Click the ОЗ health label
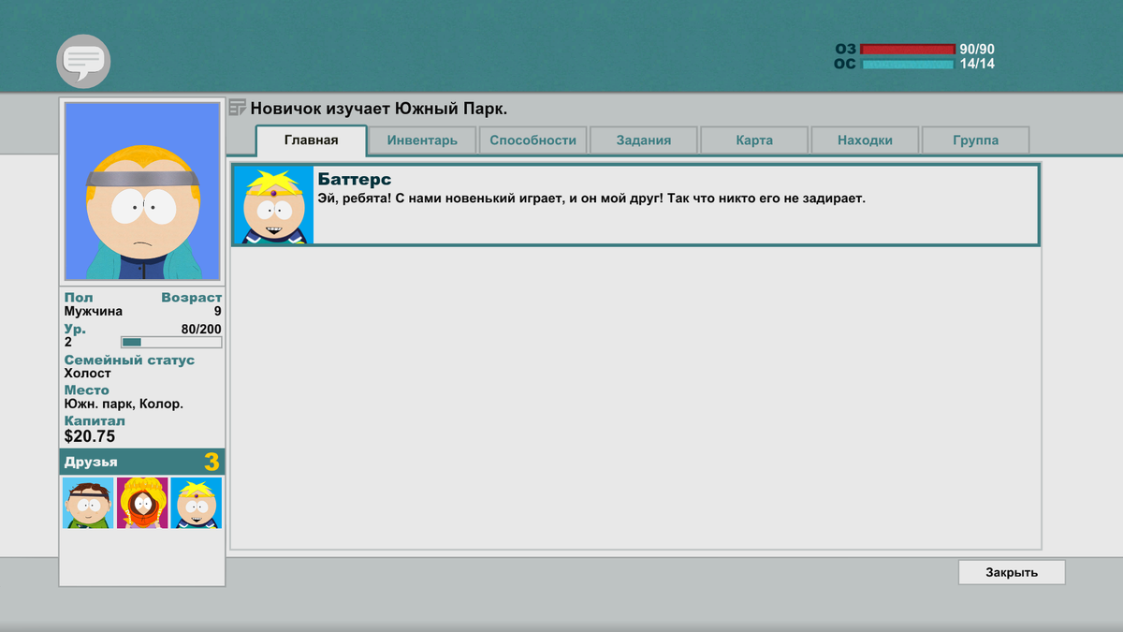1123x632 pixels. tap(845, 50)
